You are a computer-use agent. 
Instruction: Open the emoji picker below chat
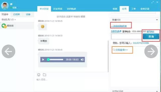click(x=39, y=75)
